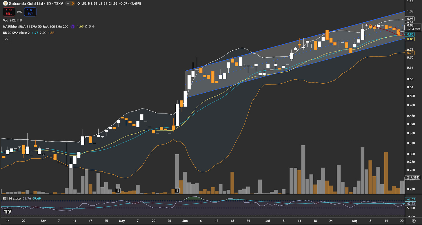422x225 pixels.
Task: Click the orange D delayed-data badge
Action: 72,4
